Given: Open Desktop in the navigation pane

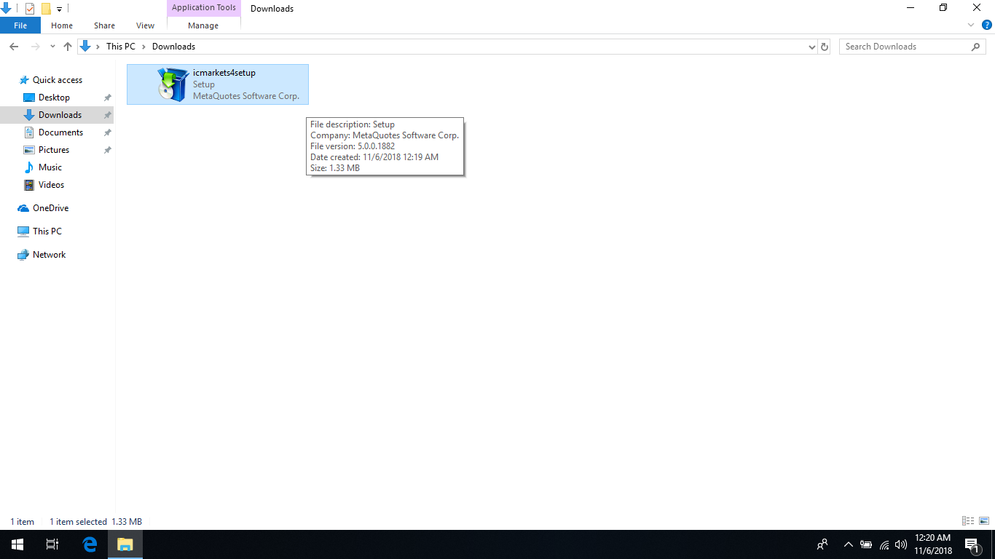Looking at the screenshot, I should (54, 98).
